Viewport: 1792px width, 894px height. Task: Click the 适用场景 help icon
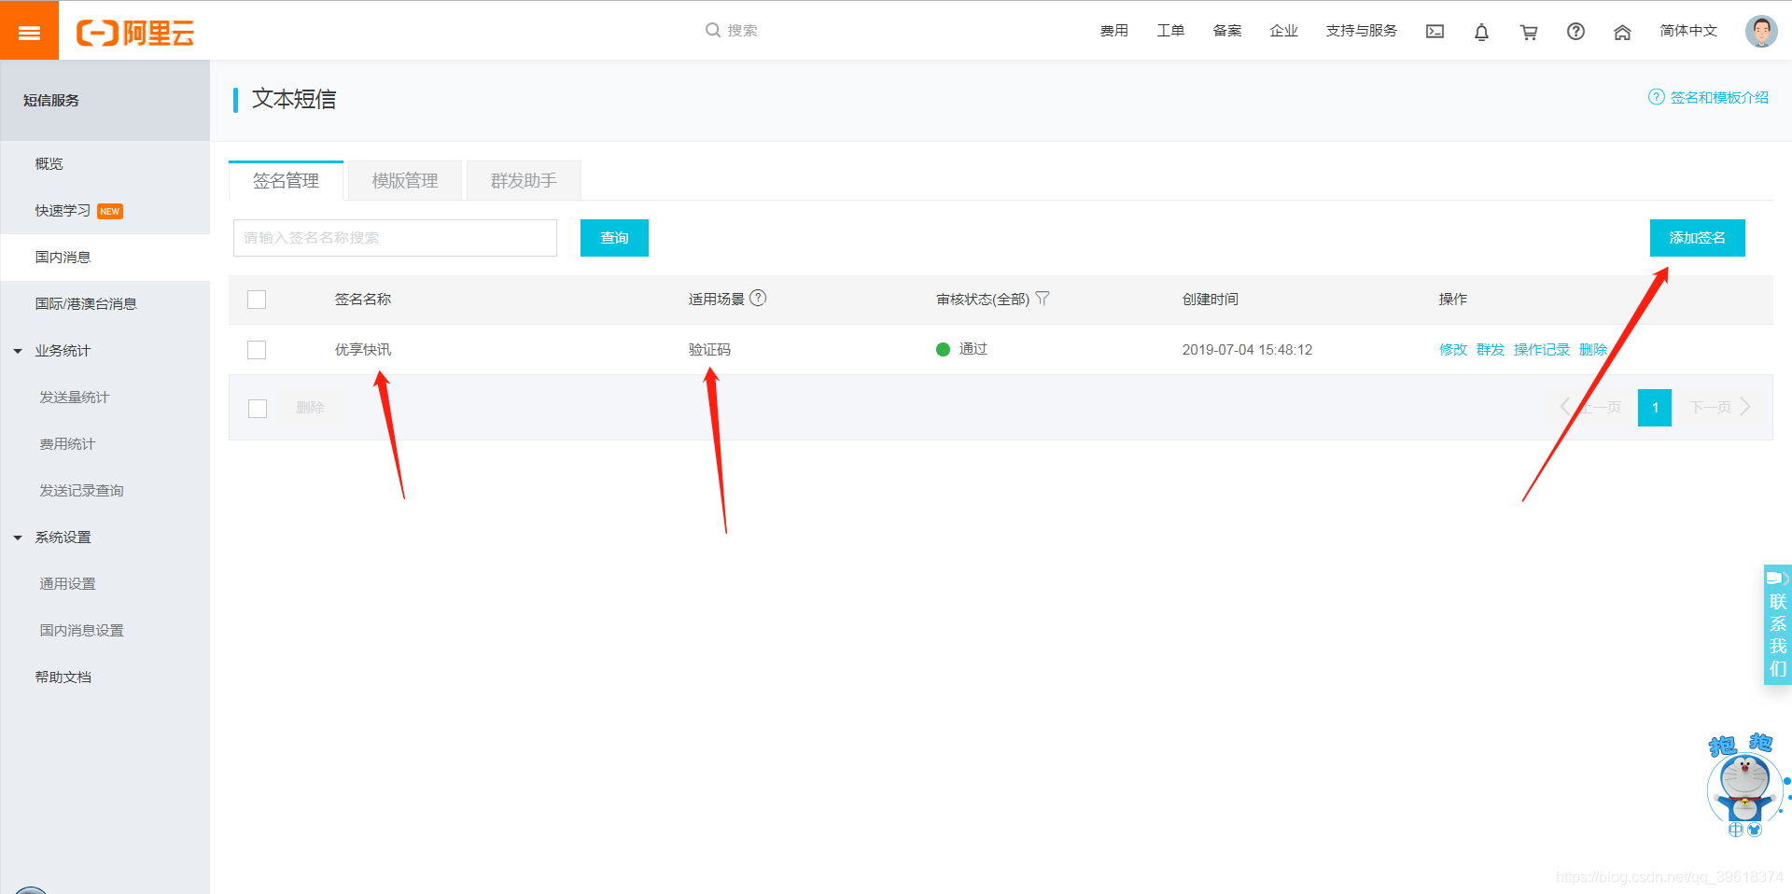pos(758,298)
